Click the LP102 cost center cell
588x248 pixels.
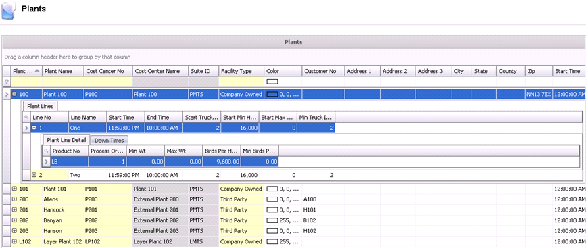108,241
